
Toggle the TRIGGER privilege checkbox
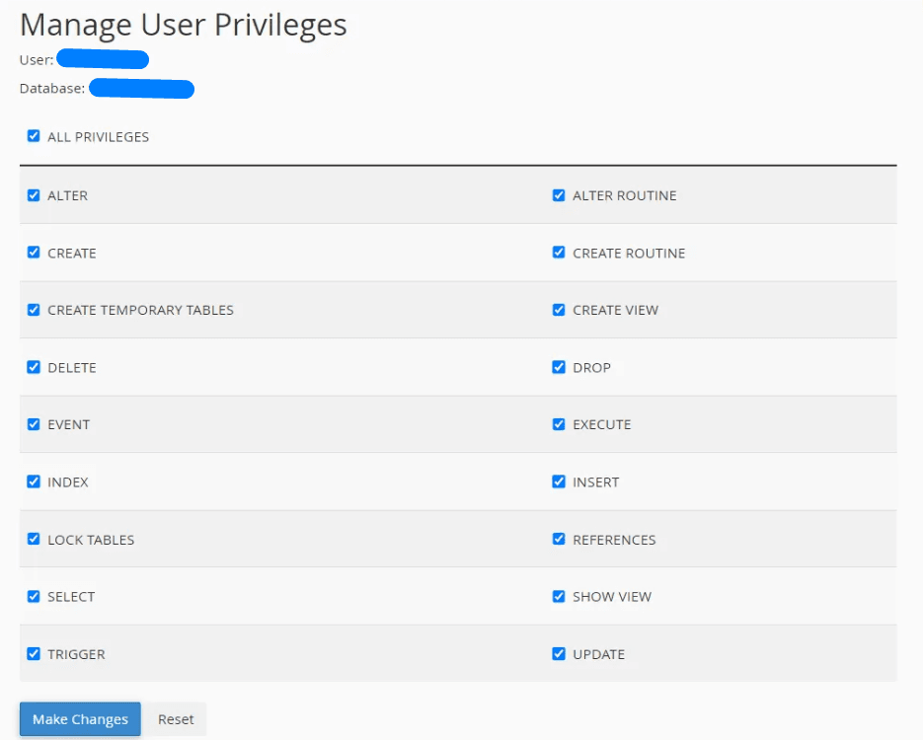coord(34,654)
